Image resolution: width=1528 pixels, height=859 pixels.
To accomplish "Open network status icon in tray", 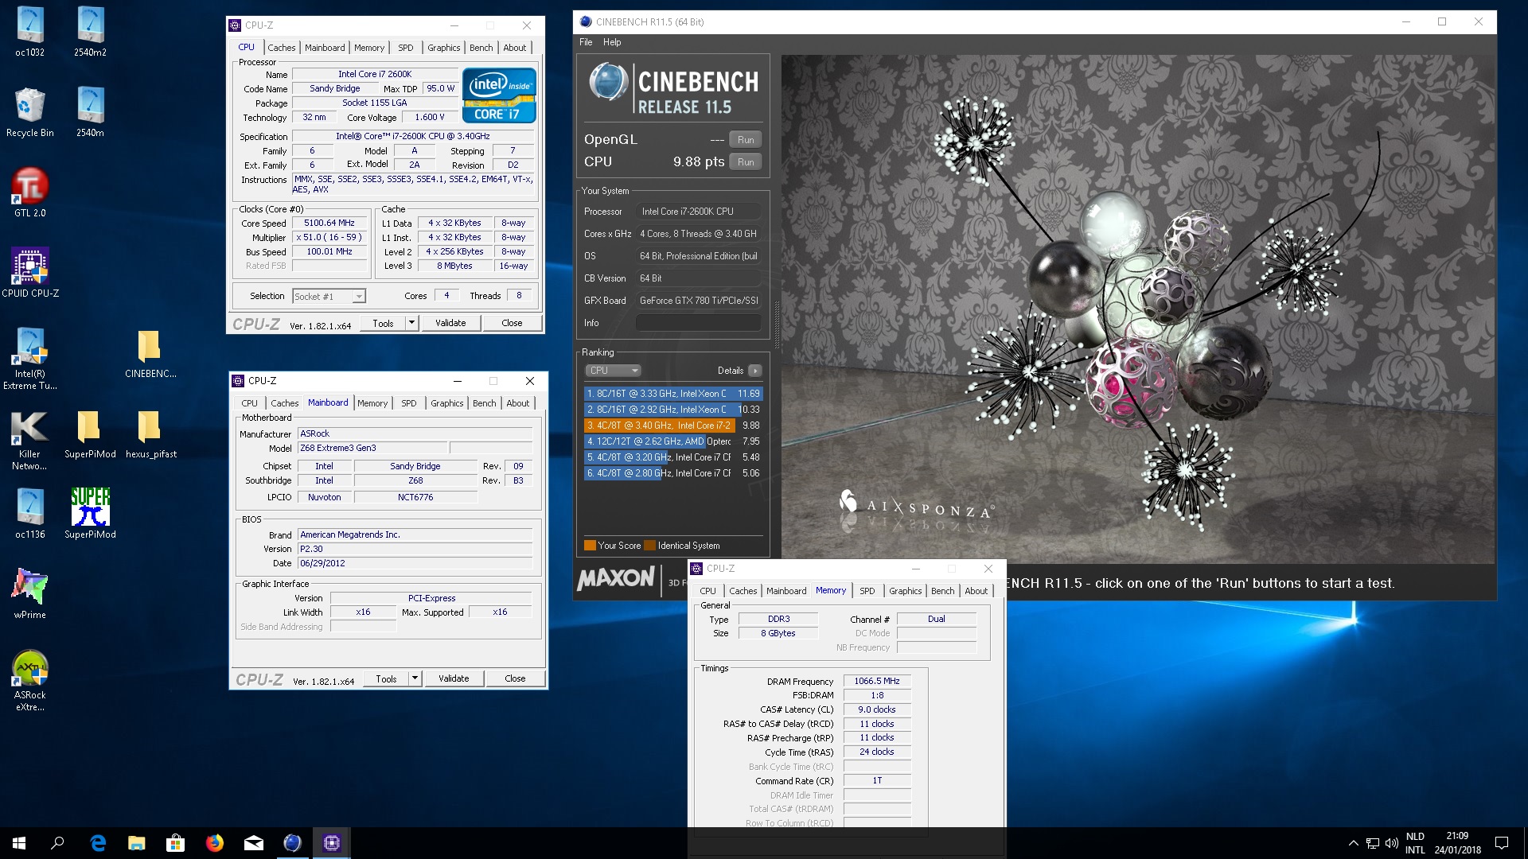I will coord(1373,843).
